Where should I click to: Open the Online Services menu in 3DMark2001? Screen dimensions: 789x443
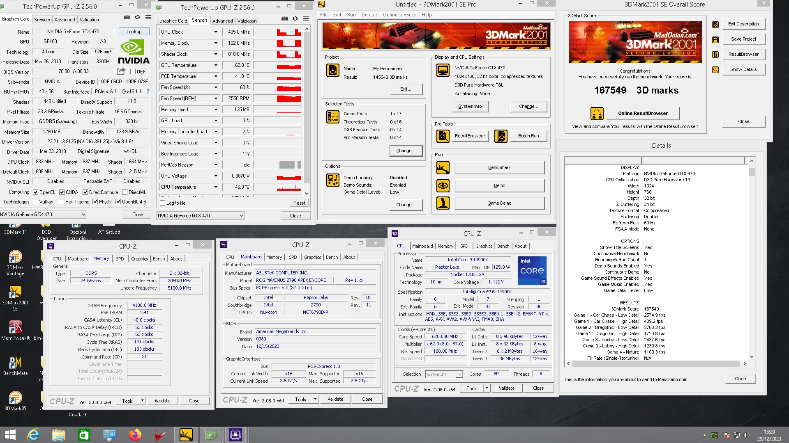tap(399, 15)
